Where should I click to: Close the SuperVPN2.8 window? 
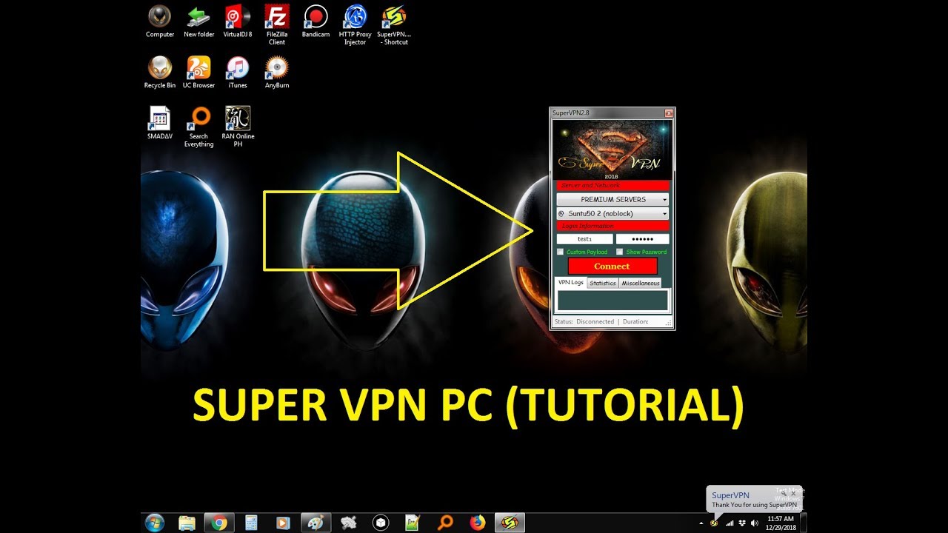tap(669, 113)
